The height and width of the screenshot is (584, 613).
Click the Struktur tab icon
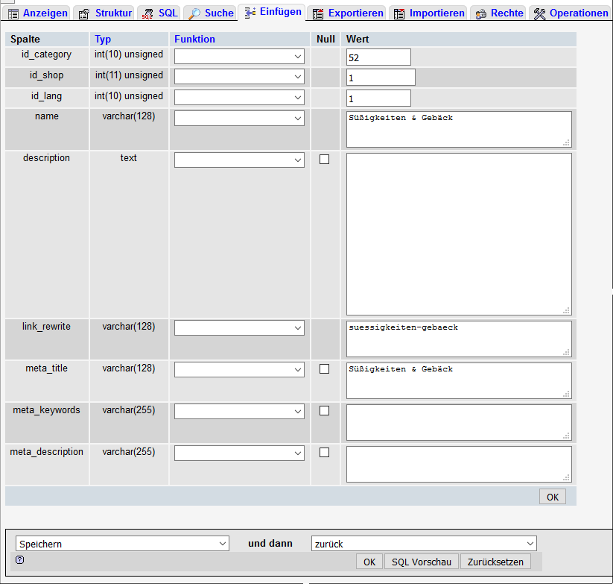(x=83, y=14)
